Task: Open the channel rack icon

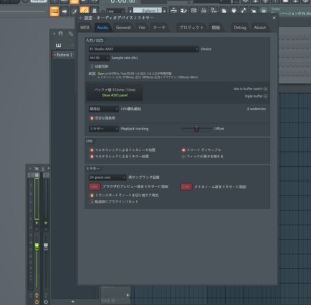Action: 183,10
